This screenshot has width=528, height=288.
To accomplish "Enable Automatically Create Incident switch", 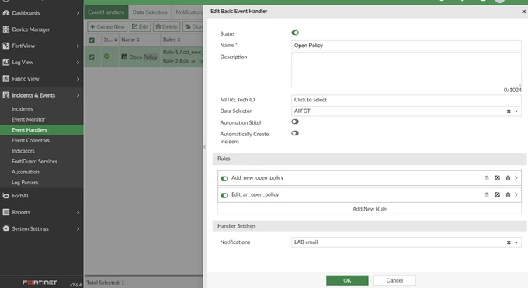I will pos(295,133).
